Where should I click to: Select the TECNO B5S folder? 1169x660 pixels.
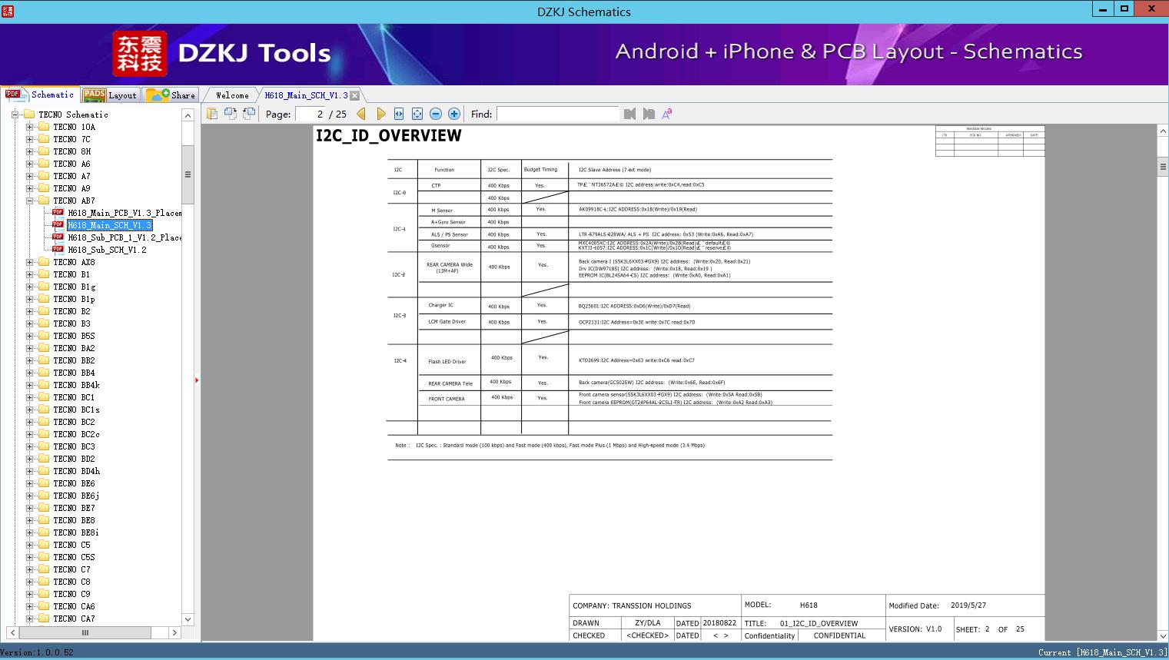[74, 336]
